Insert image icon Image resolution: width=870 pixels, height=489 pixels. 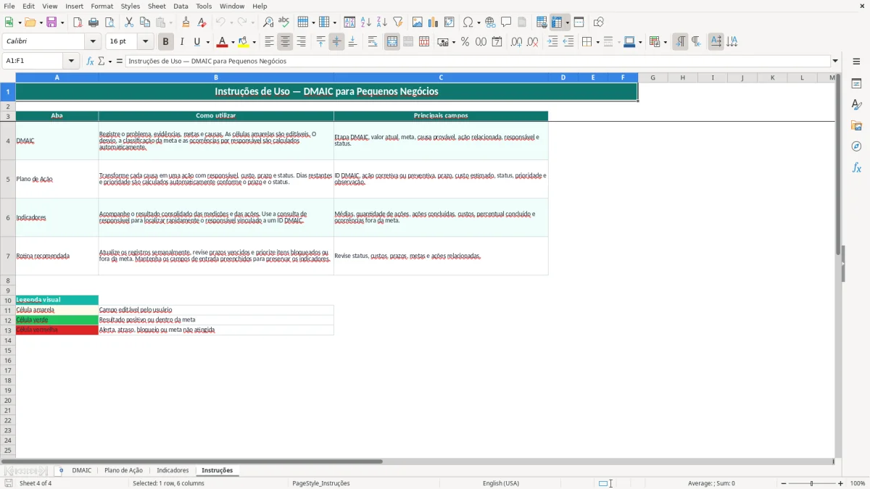tap(418, 22)
